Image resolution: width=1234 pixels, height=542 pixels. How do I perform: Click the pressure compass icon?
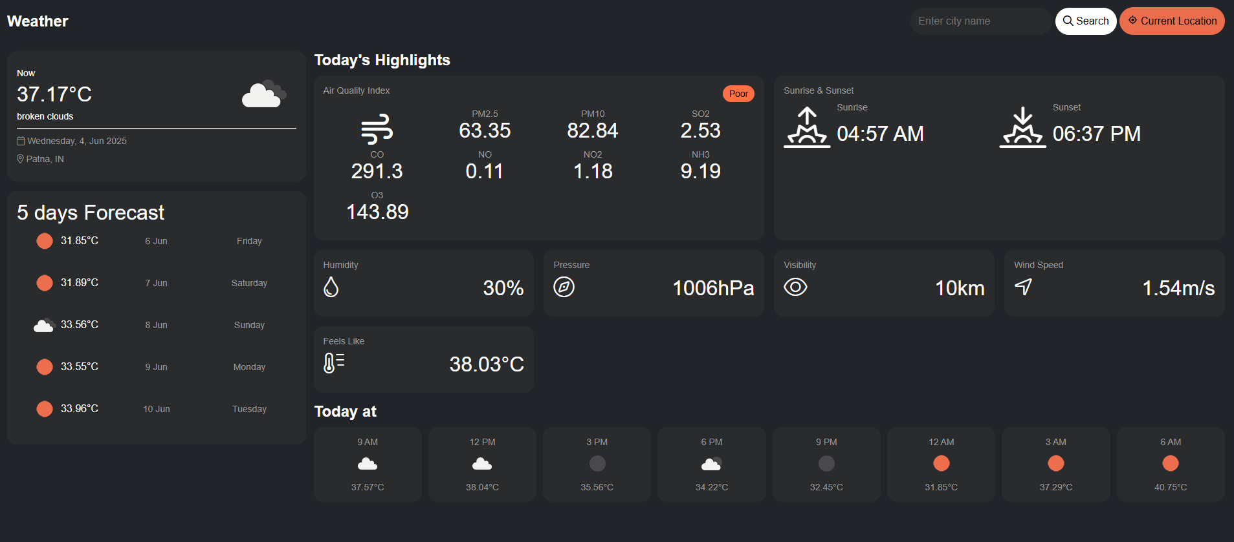(564, 287)
